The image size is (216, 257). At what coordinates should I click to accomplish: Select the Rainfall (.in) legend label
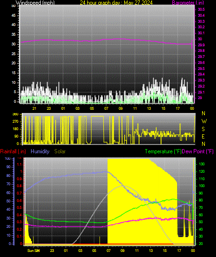coord(13,151)
